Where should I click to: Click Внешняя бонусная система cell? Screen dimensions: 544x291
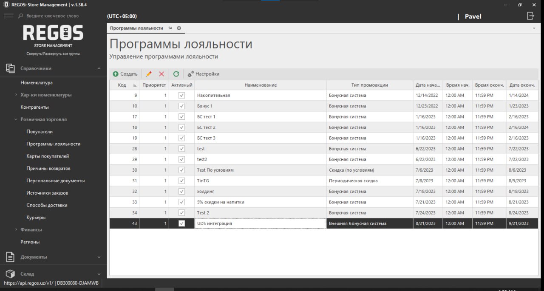(370, 223)
